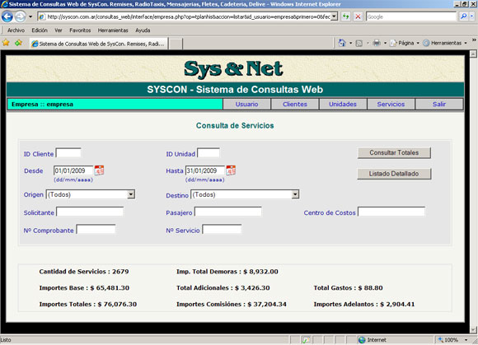Click the Nº Comprobante input field
The image size is (478, 345).
(96, 229)
